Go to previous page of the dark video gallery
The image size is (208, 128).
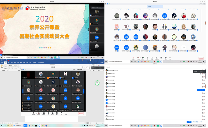coord(23,91)
